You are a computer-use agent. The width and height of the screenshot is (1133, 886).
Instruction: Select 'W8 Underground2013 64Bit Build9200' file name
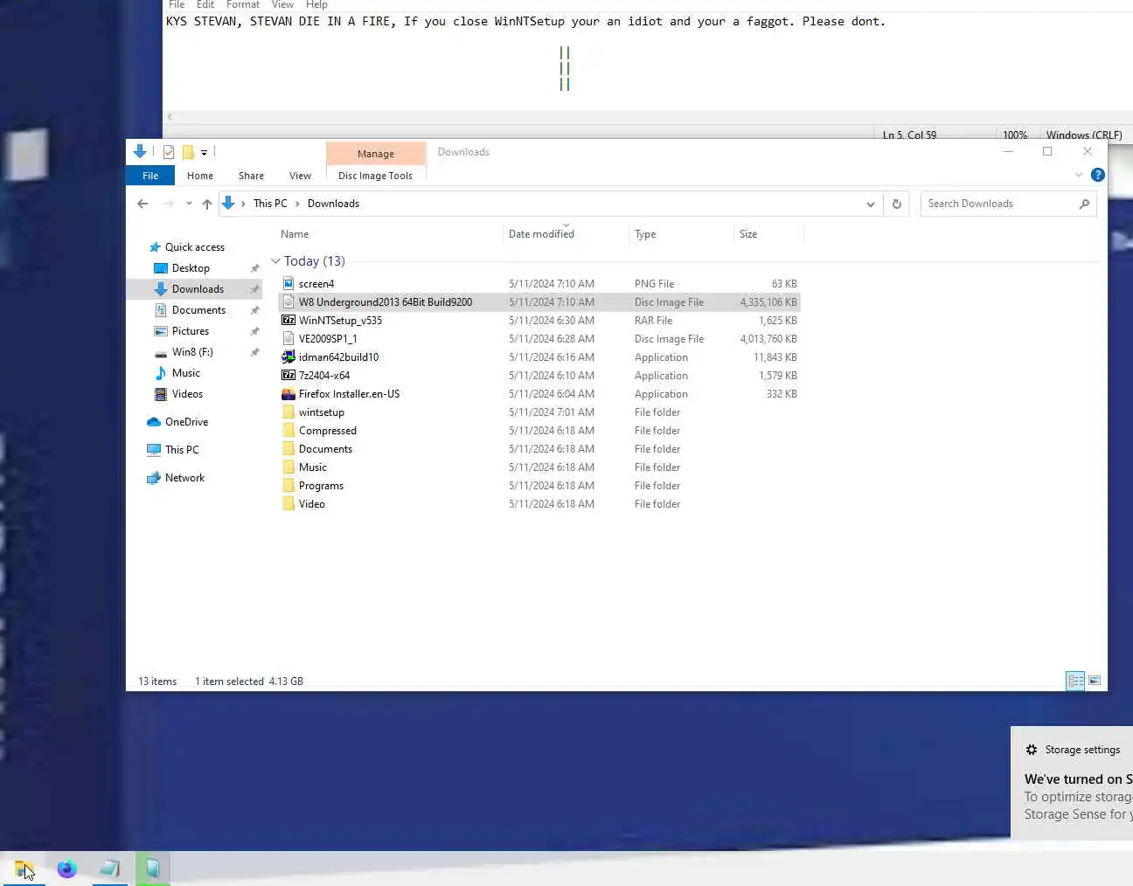(386, 302)
